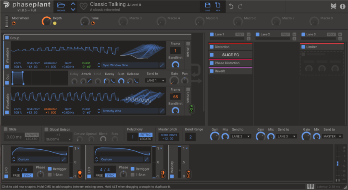Toggle the Distortion snapin on/off

pyautogui.click(x=211, y=47)
